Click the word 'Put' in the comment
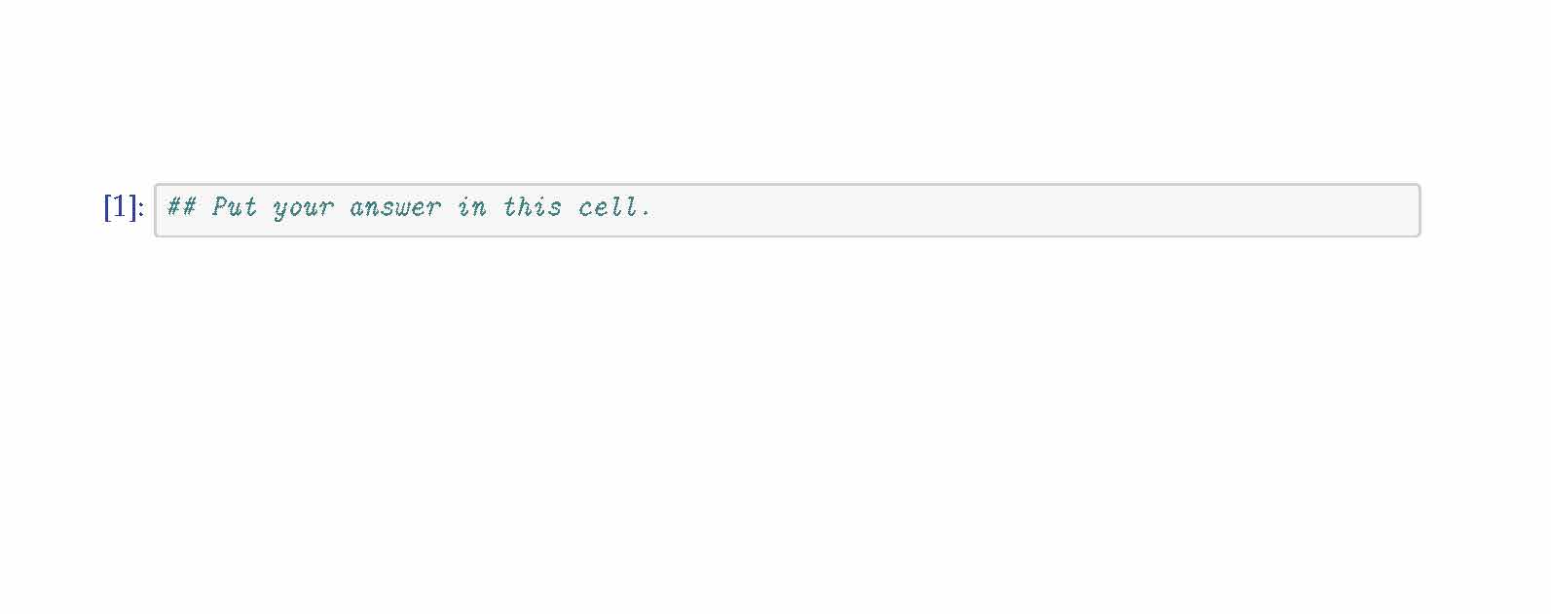 coord(235,207)
